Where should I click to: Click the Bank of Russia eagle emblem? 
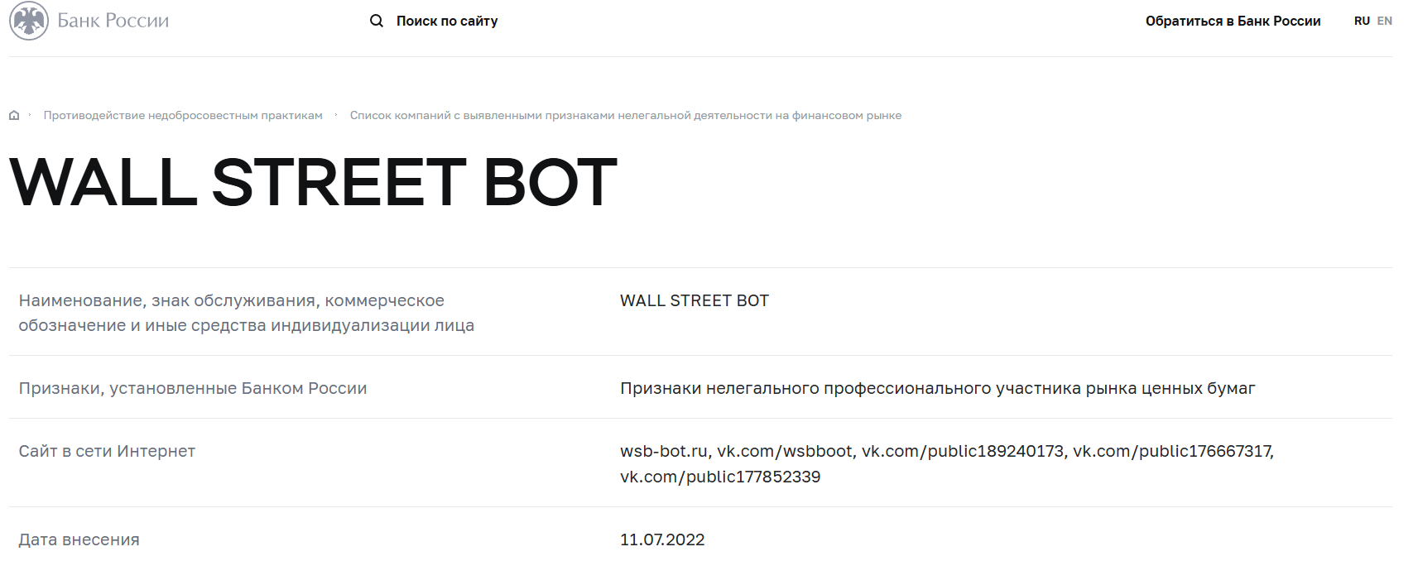coord(29,21)
